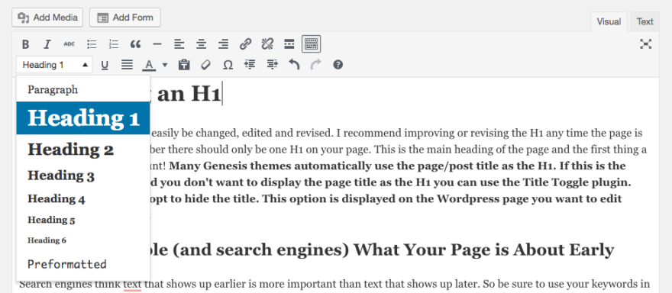Place the cursor in the H1 heading
672x293 pixels.
[189, 93]
